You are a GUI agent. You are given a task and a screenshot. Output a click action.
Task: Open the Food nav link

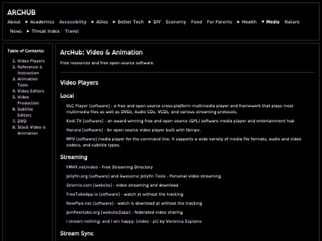coord(197,22)
